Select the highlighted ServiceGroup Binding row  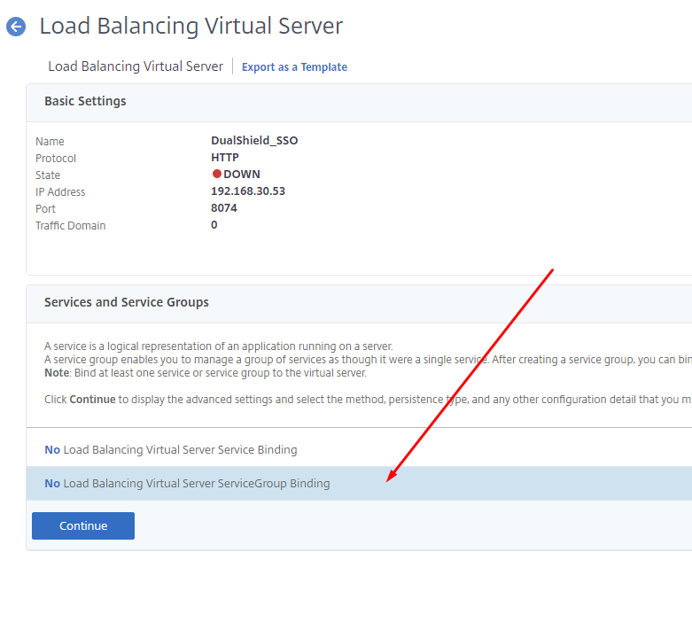[187, 484]
